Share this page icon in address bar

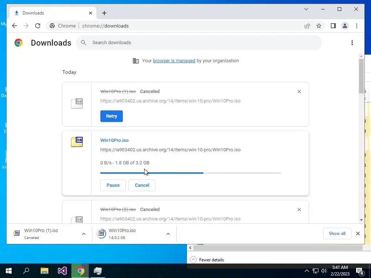point(307,26)
